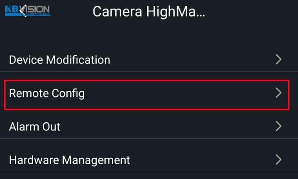
Task: Tap empty space in the Device Modification row
Action: point(192,60)
